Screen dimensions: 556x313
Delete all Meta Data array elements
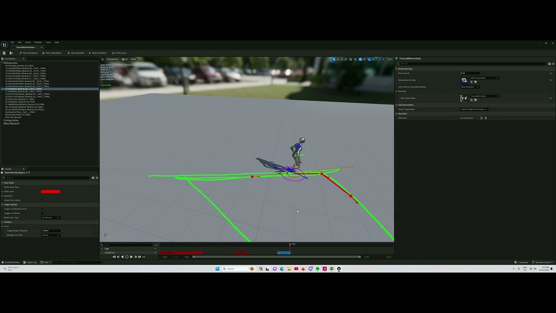486,118
